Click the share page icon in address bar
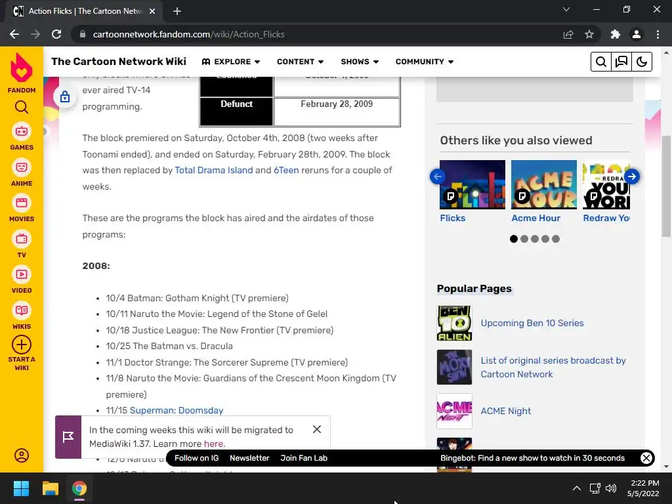Image resolution: width=672 pixels, height=504 pixels. (568, 34)
